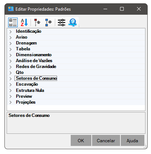
Task: Switch to categorized property view
Action: (13, 22)
